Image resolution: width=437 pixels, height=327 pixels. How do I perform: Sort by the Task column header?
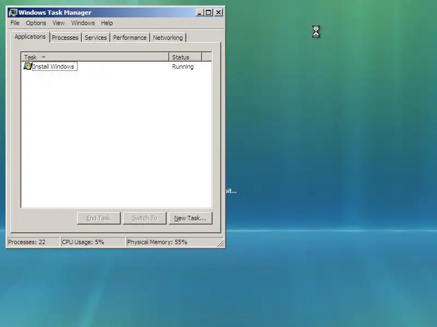pos(95,57)
